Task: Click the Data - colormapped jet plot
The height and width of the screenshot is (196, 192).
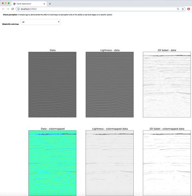Action: tap(53, 163)
